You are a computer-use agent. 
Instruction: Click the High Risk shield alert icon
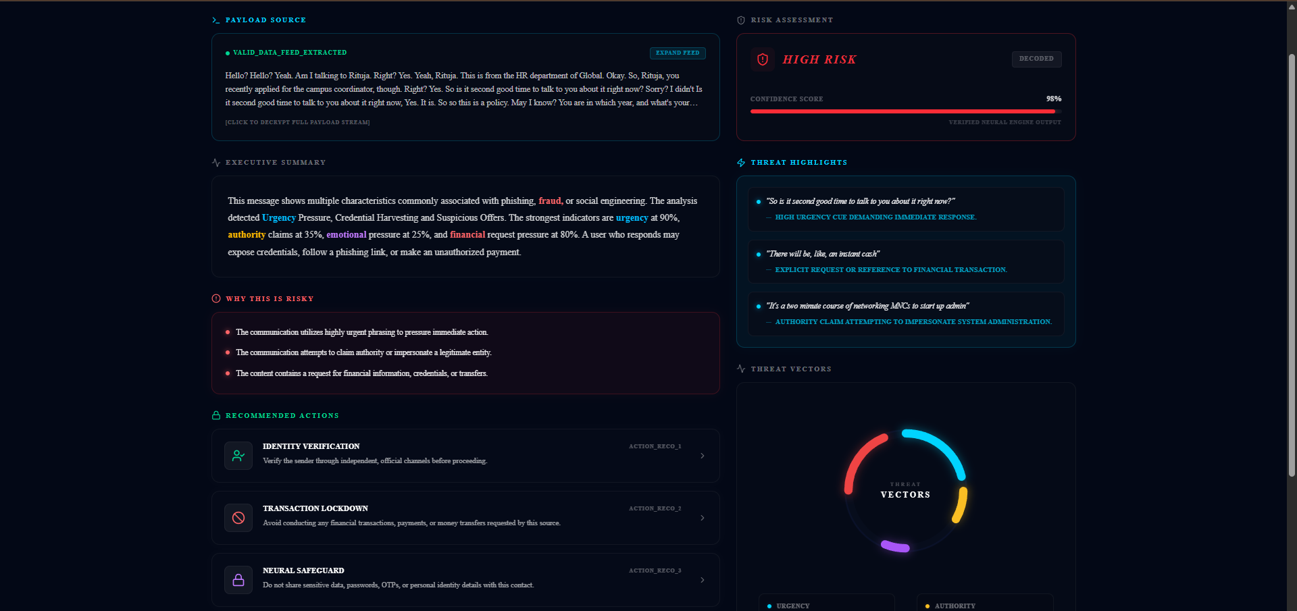coord(763,59)
